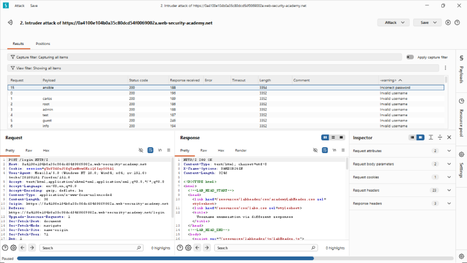The width and height of the screenshot is (467, 263).
Task: Expand the Request headers section
Action: pos(402,191)
